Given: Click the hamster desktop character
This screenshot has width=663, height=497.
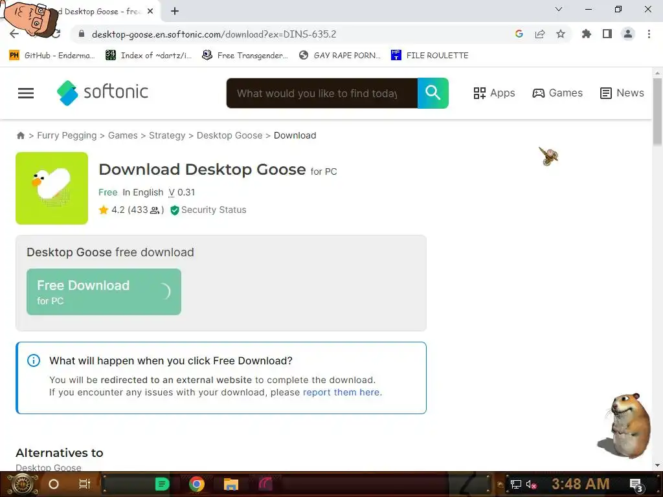Looking at the screenshot, I should (x=625, y=425).
